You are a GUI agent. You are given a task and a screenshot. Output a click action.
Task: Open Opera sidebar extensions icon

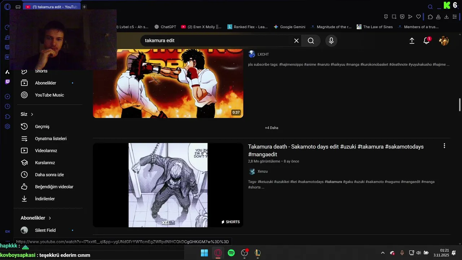[x=7, y=117]
